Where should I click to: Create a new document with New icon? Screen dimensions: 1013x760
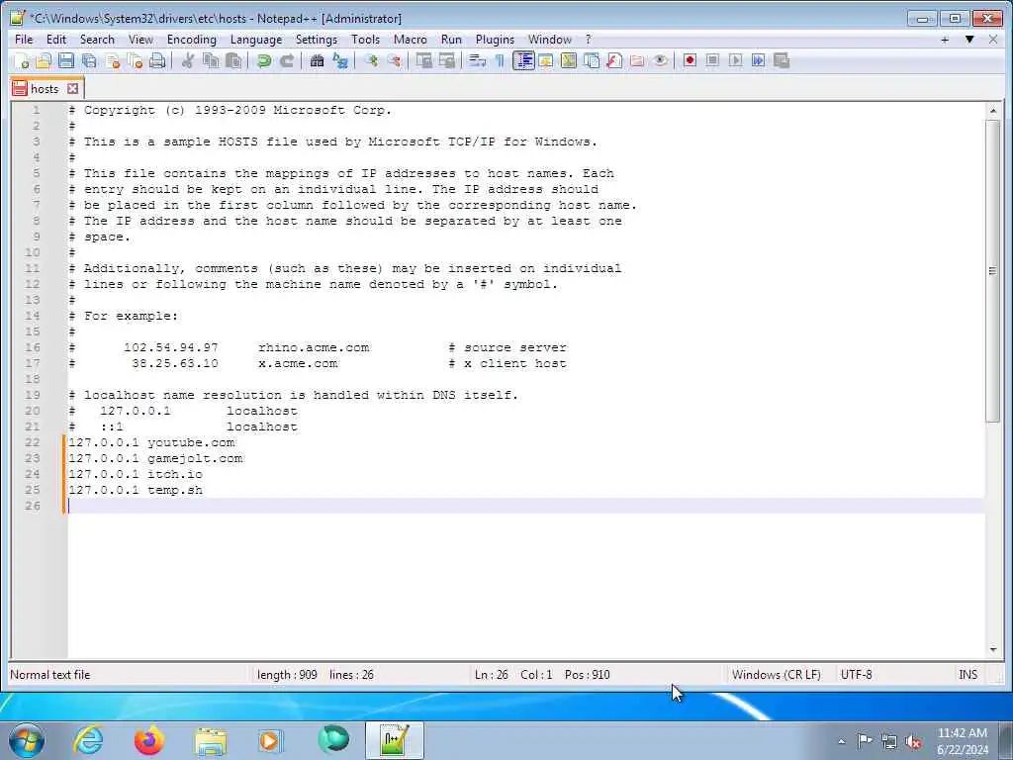[x=22, y=60]
